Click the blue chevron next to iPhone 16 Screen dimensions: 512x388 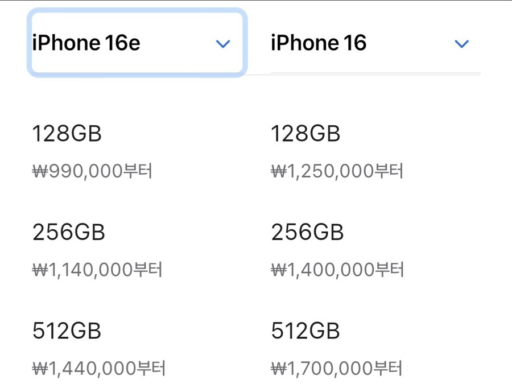462,43
